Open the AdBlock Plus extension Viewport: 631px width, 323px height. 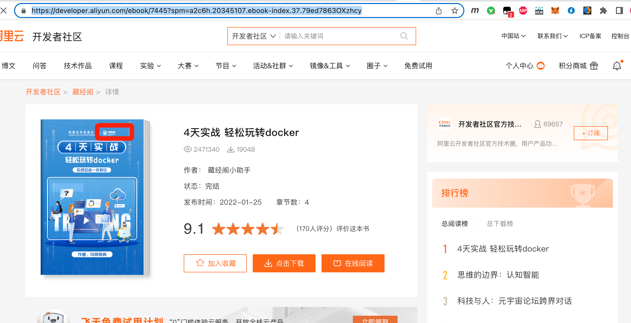tap(523, 11)
